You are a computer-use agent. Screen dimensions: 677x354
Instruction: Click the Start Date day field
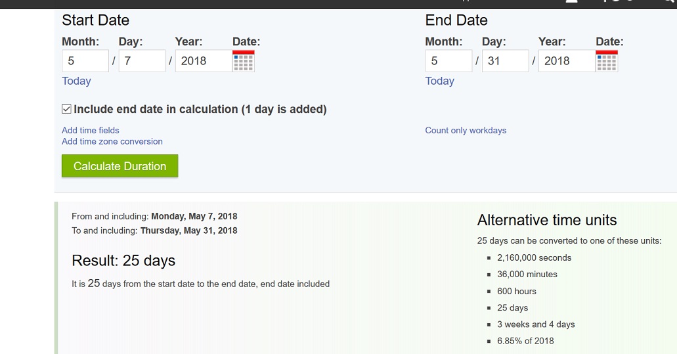[x=142, y=61]
